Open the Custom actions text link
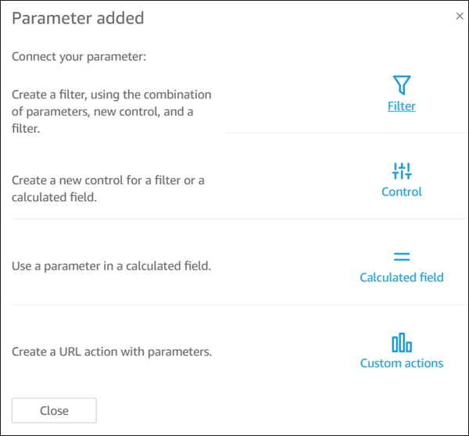 (x=402, y=363)
